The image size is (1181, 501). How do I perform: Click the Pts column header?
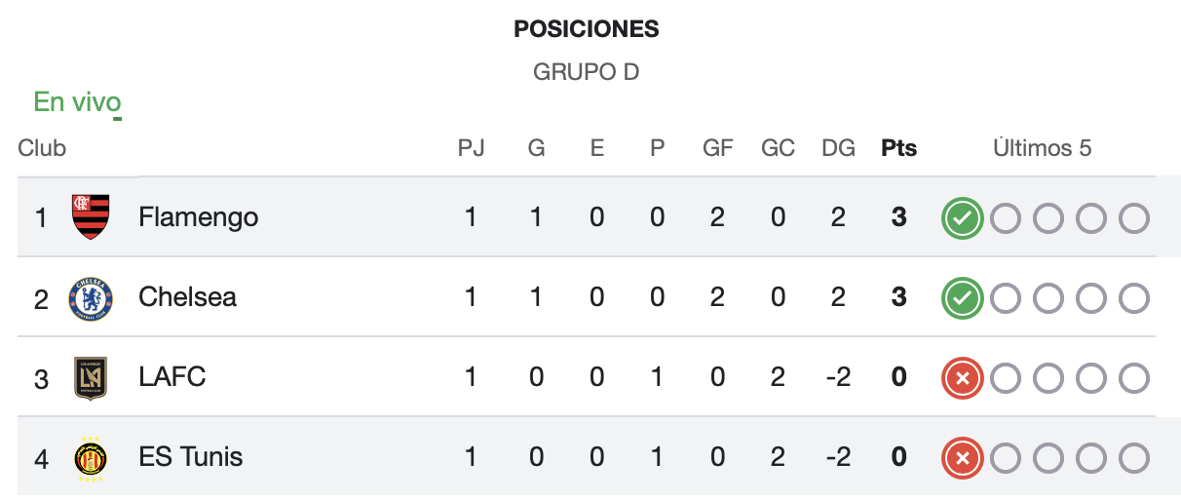tap(899, 148)
